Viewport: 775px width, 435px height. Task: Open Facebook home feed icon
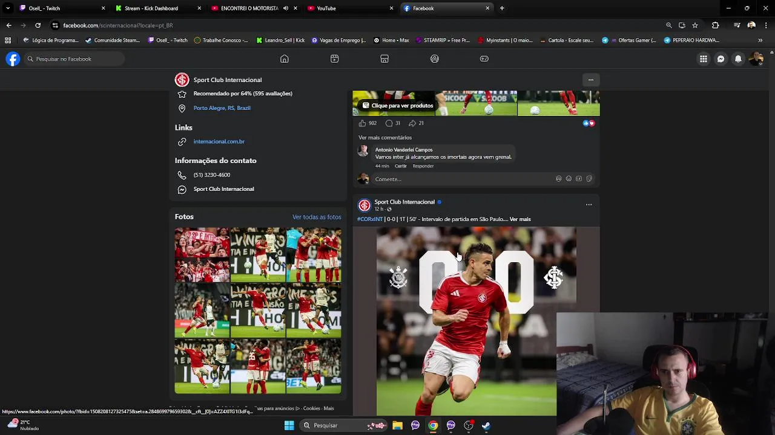284,59
